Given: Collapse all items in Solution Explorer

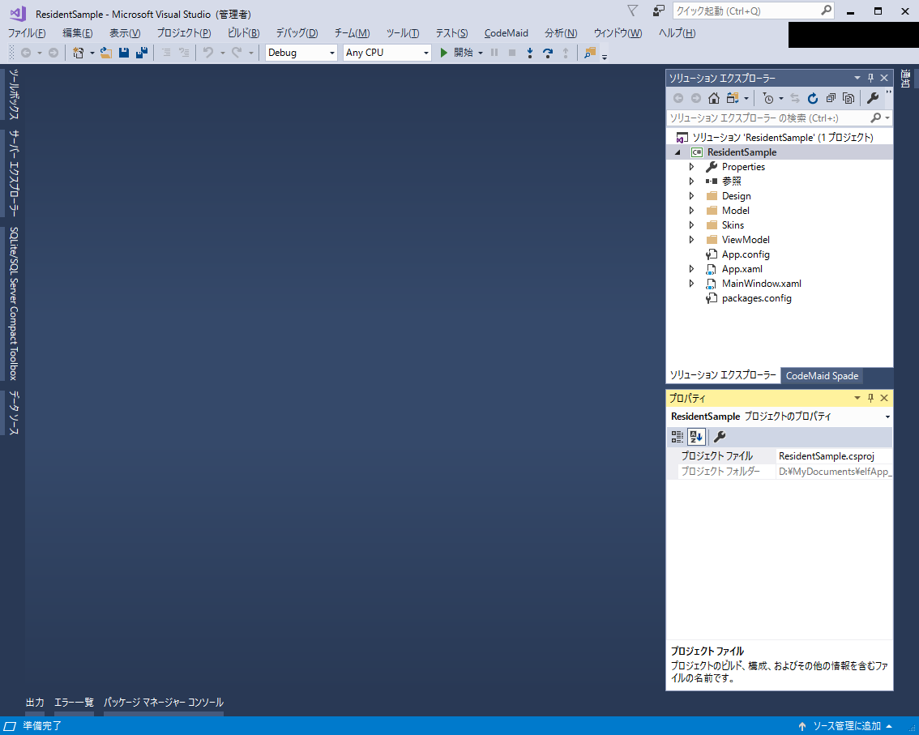Looking at the screenshot, I should 831,99.
